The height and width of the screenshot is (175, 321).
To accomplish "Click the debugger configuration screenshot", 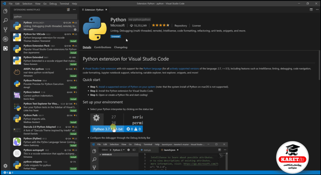I will pyautogui.click(x=159, y=156).
